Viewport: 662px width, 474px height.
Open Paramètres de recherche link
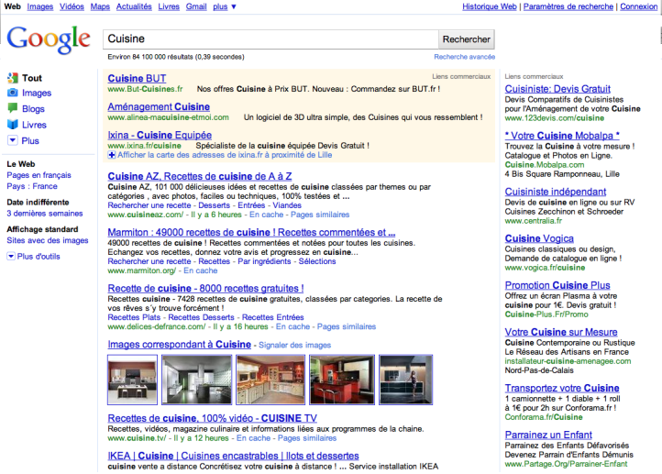pyautogui.click(x=568, y=6)
